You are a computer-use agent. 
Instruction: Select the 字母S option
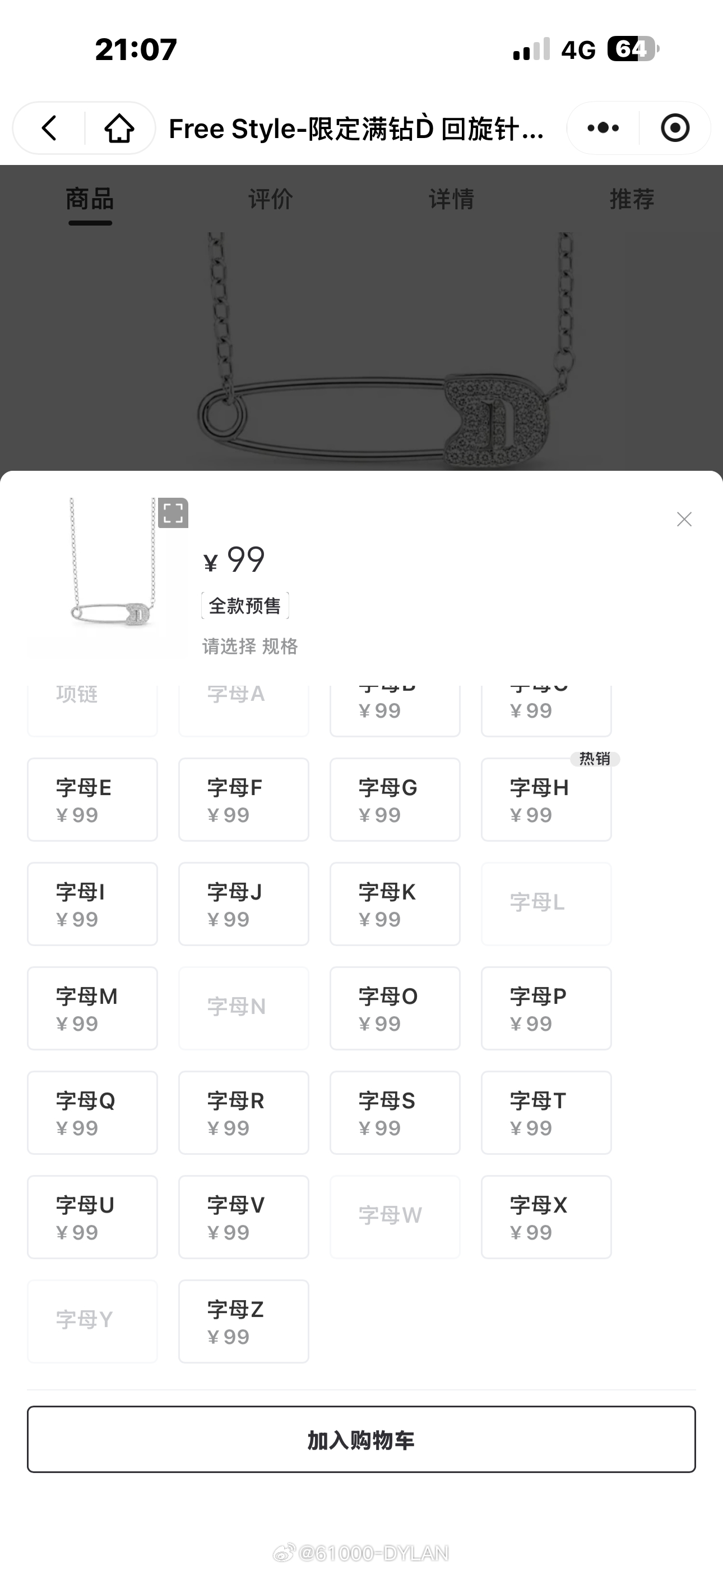pos(395,1113)
